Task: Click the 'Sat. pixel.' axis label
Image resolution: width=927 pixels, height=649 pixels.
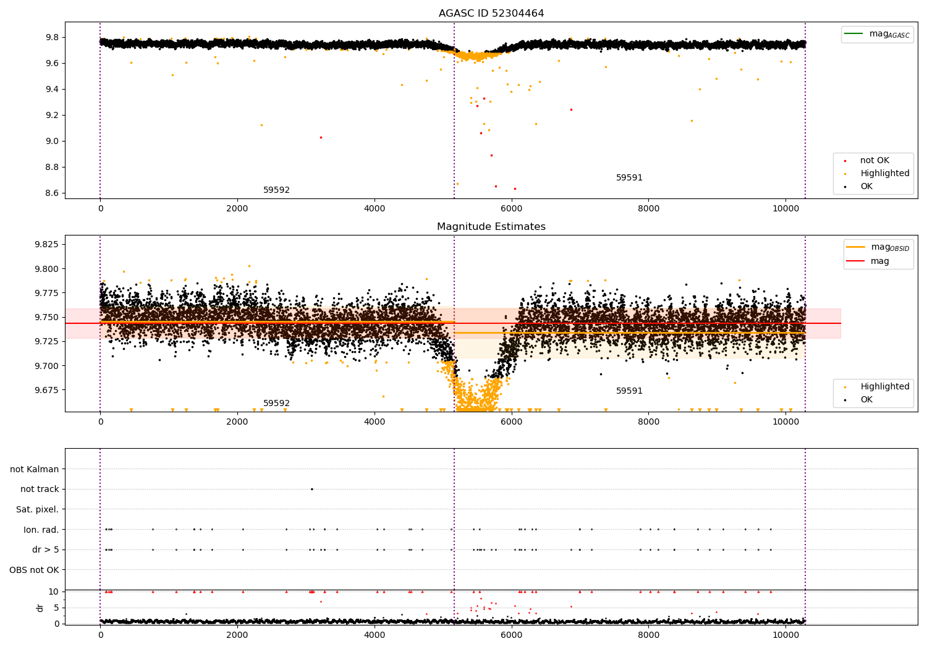Action: point(38,510)
